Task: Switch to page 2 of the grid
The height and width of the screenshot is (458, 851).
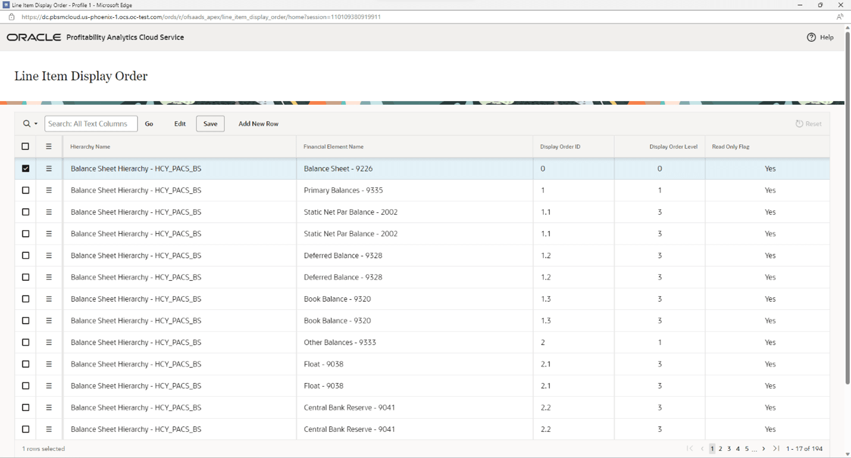Action: [720, 448]
